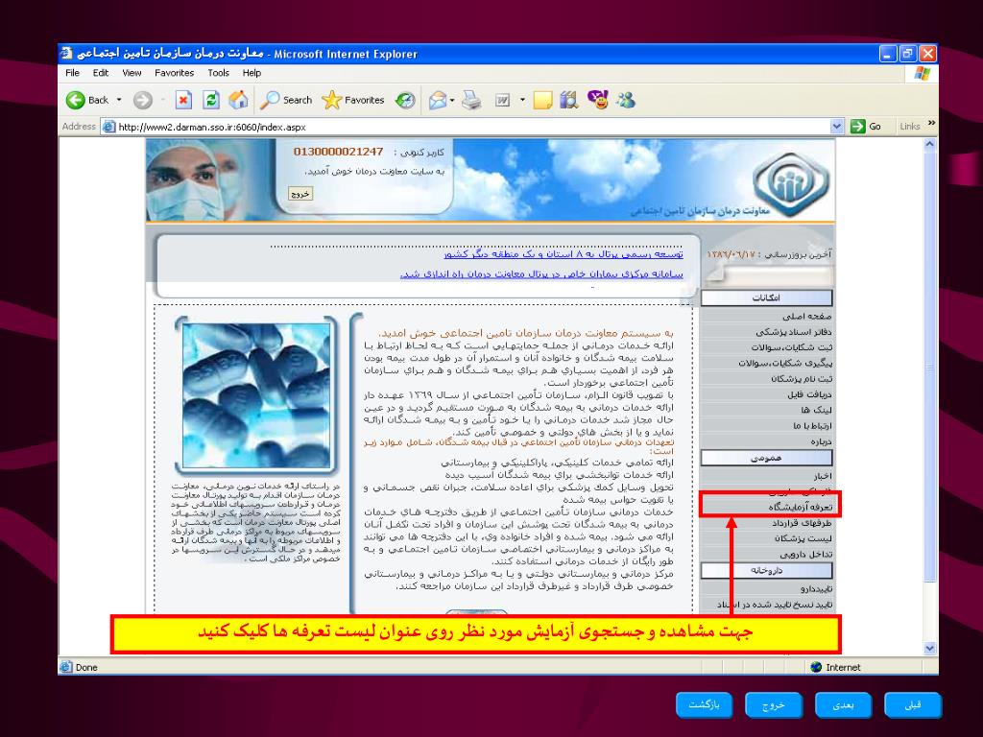Open the صفحه اصلی sidebar link
Image resolution: width=983 pixels, height=737 pixels.
(806, 316)
